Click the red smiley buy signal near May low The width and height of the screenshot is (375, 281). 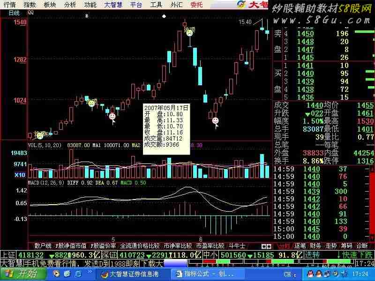pyautogui.click(x=112, y=116)
